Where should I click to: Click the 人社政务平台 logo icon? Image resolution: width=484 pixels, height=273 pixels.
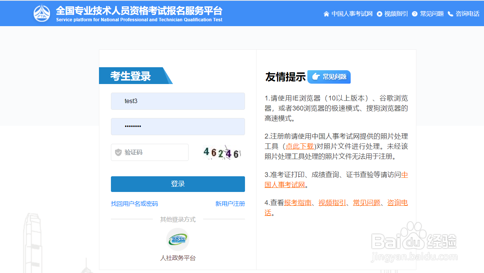[177, 239]
